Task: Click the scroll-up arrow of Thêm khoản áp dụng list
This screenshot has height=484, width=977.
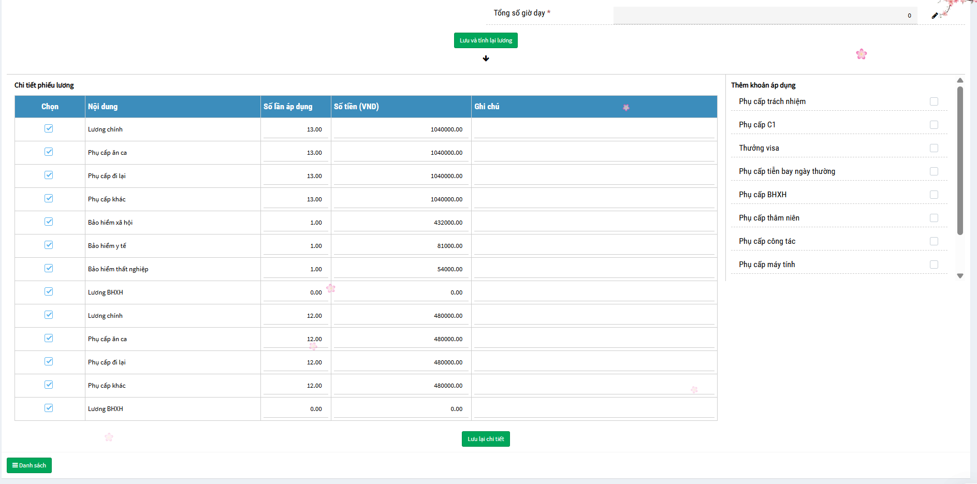Action: pos(960,80)
